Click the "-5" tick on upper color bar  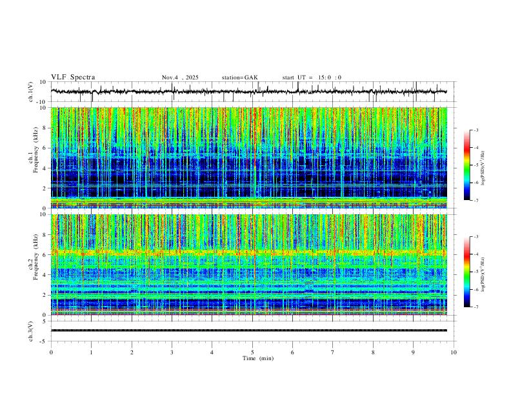pos(476,165)
